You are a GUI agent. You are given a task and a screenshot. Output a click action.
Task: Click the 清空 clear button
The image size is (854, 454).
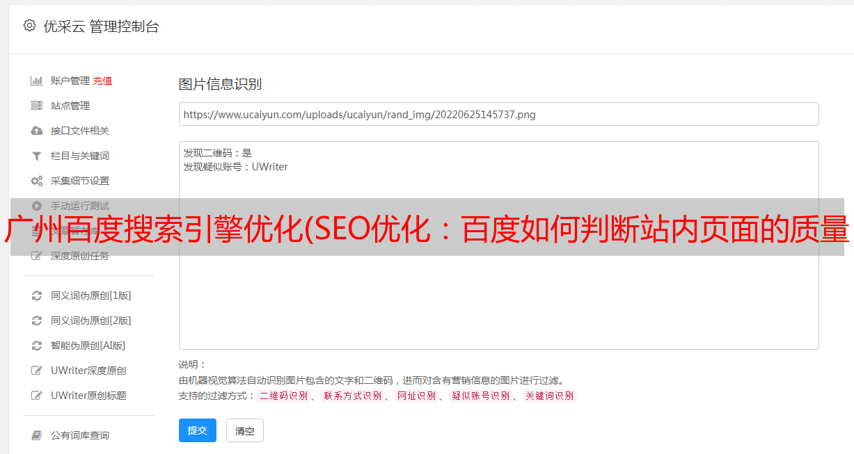click(x=245, y=430)
